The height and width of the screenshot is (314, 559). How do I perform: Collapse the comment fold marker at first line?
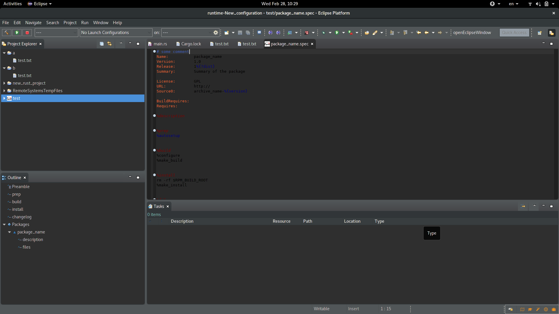pyautogui.click(x=154, y=51)
